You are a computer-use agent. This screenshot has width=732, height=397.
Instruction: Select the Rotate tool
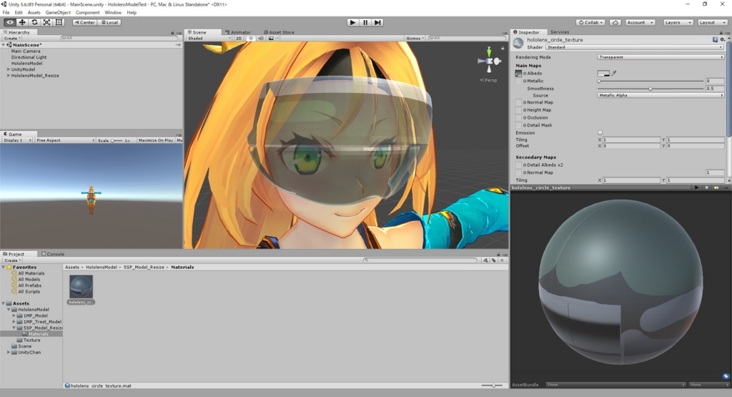(34, 22)
